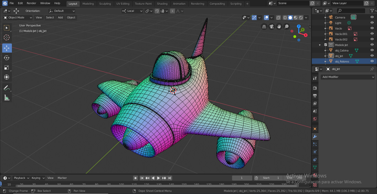The height and width of the screenshot is (194, 377).
Task: Uncheck the Modelo Jet collection checkbox
Action: tap(326, 45)
